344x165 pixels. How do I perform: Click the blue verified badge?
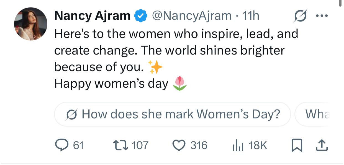click(x=141, y=16)
